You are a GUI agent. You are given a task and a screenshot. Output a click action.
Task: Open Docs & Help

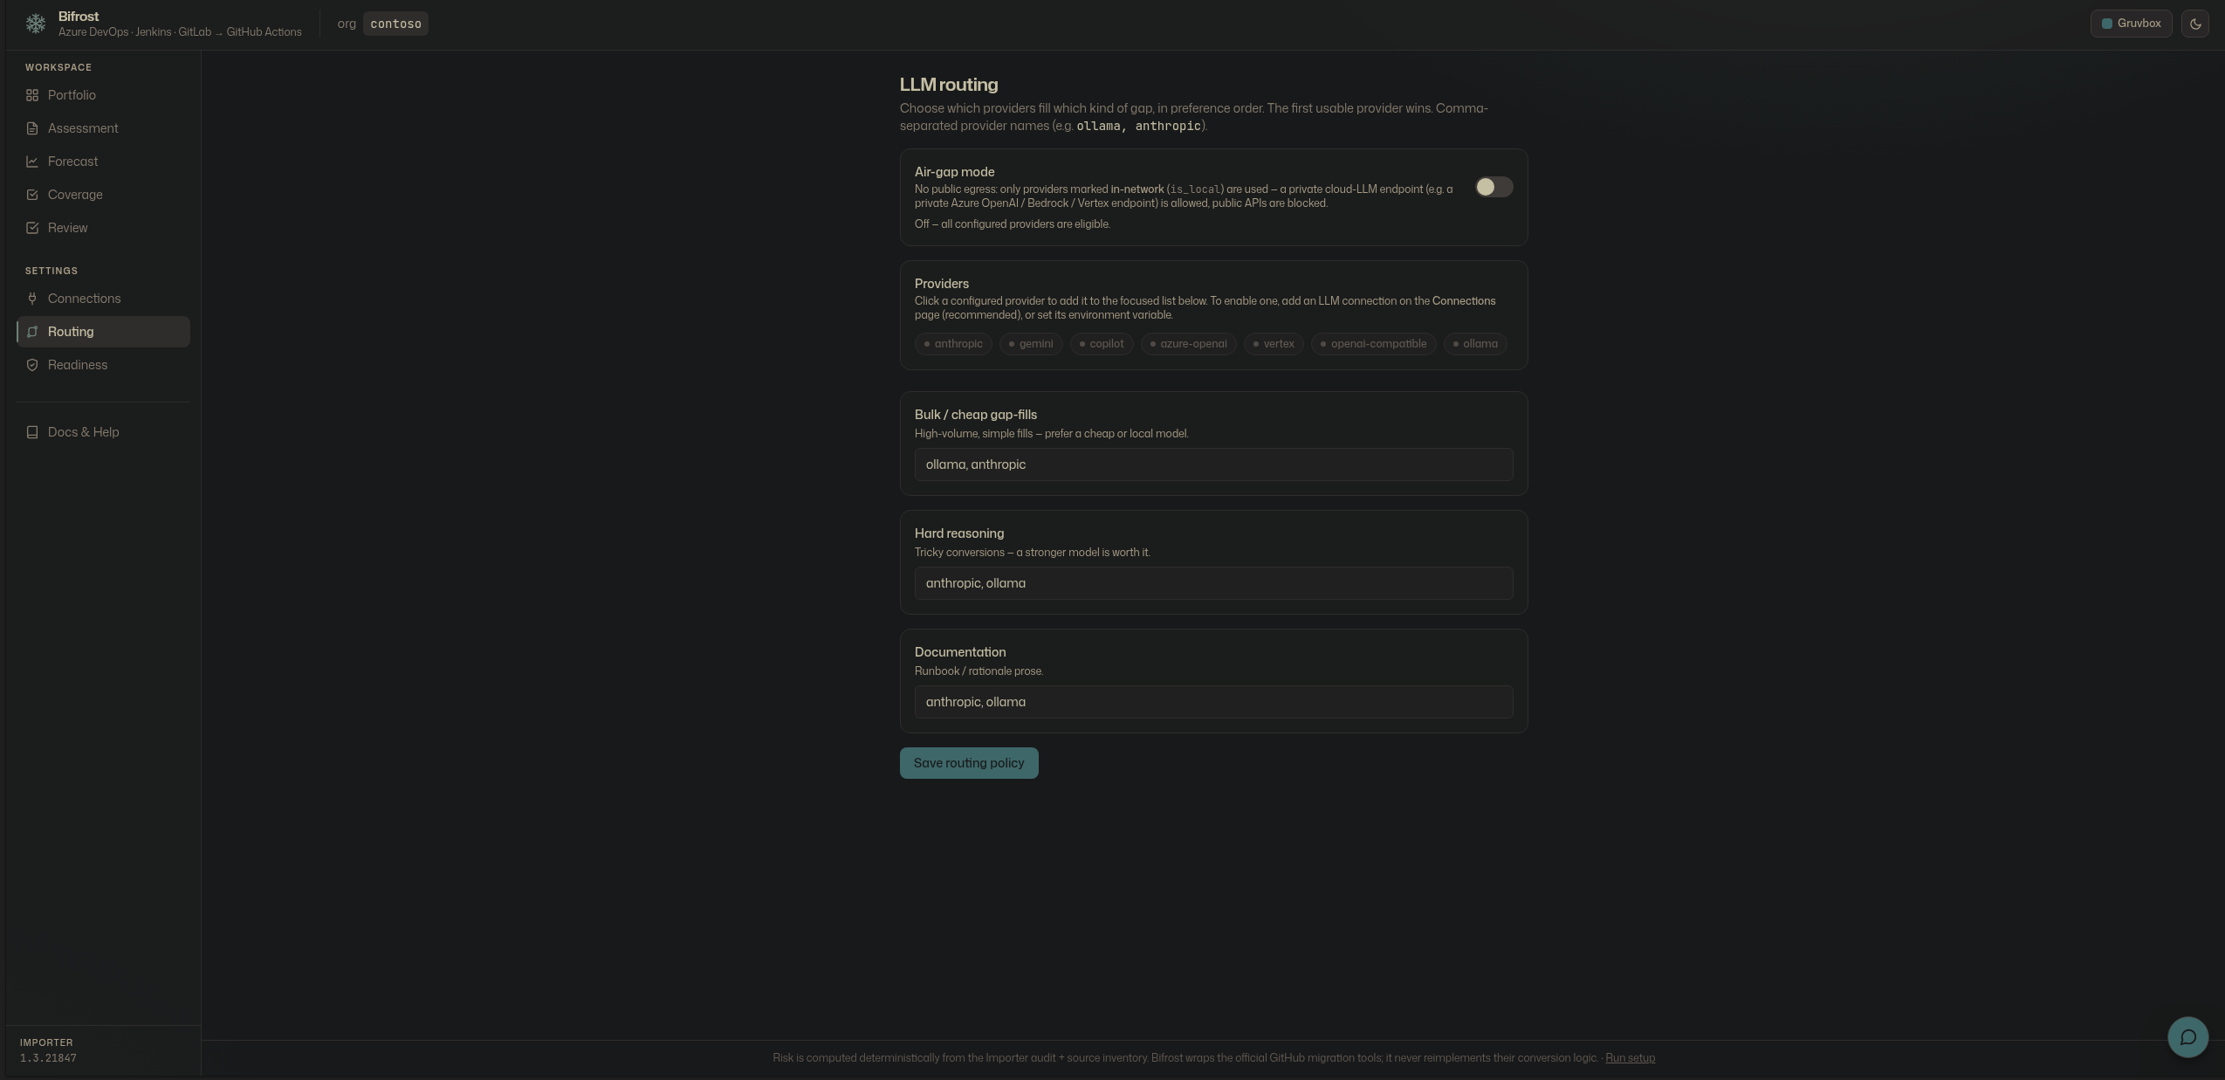tap(103, 432)
